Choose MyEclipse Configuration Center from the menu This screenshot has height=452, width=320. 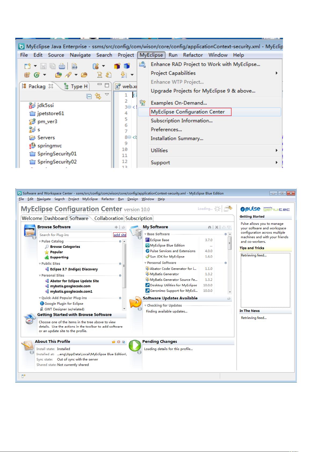209,112
